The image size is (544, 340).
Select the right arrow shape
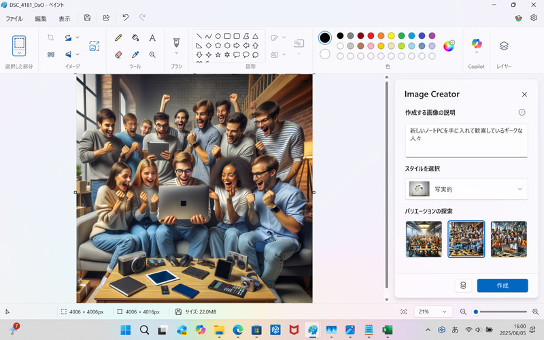(x=237, y=46)
